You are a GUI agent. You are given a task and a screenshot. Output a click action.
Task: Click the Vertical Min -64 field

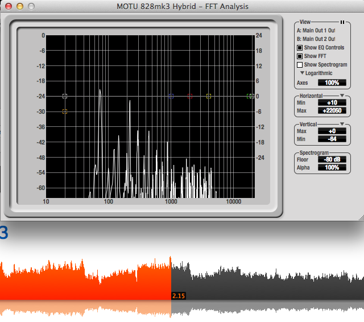pyautogui.click(x=332, y=139)
